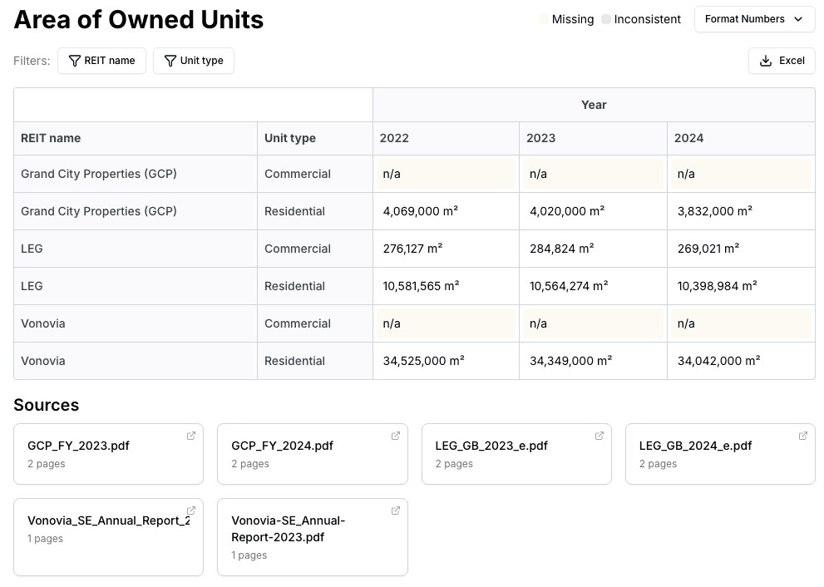824x587 pixels.
Task: Select cell 10,564,274 m²
Action: [x=594, y=286]
